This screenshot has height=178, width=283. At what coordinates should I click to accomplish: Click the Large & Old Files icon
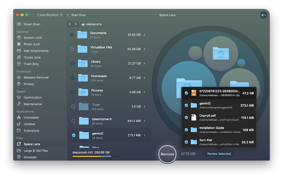point(19,150)
